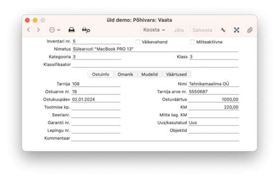Print the fixed asset record

[72, 30]
